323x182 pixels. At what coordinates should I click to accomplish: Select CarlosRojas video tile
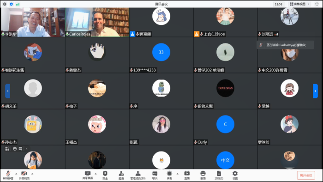(x=97, y=22)
